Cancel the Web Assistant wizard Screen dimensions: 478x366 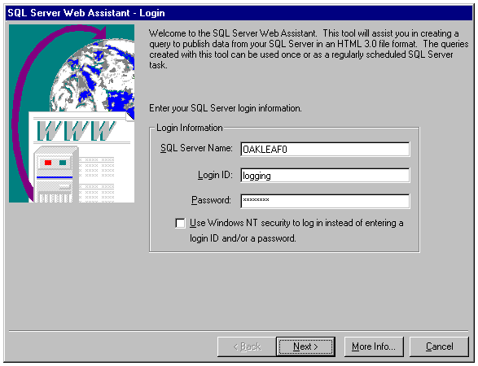[439, 346]
